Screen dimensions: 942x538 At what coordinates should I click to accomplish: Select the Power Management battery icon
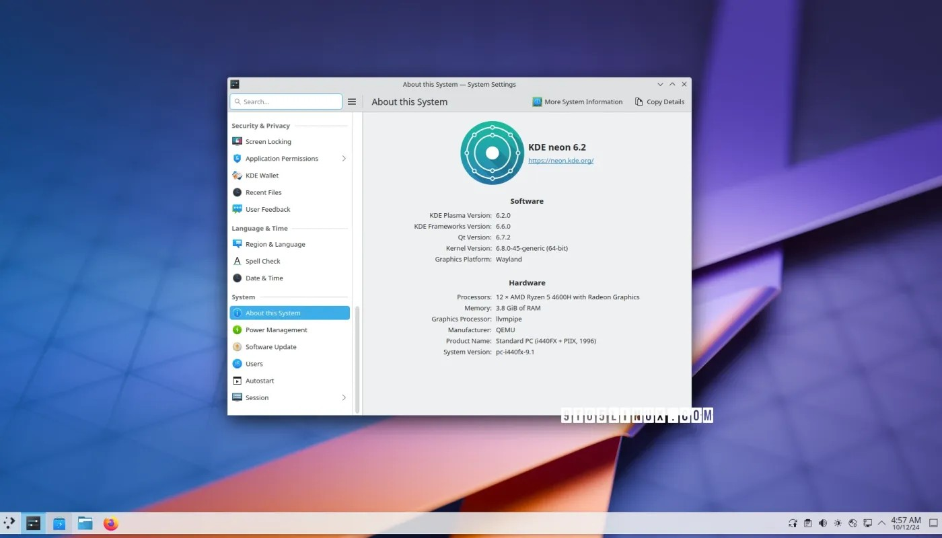237,330
